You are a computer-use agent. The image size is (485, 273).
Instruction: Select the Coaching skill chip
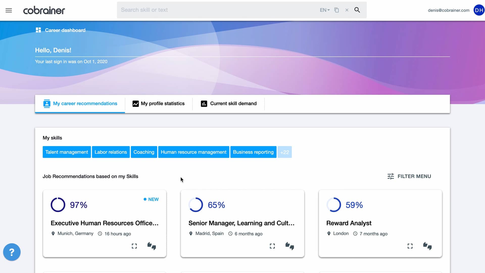point(144,152)
